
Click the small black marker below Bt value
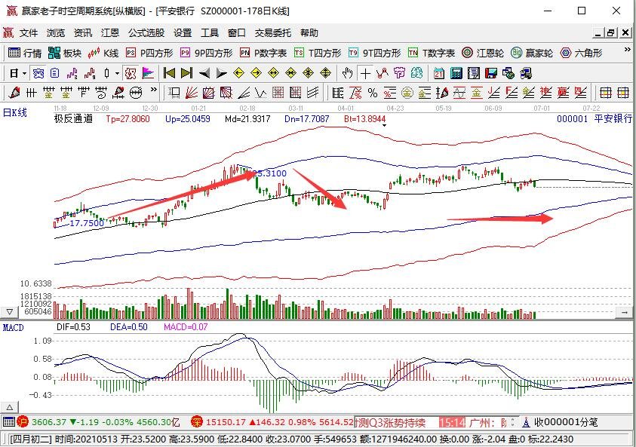coord(384,126)
